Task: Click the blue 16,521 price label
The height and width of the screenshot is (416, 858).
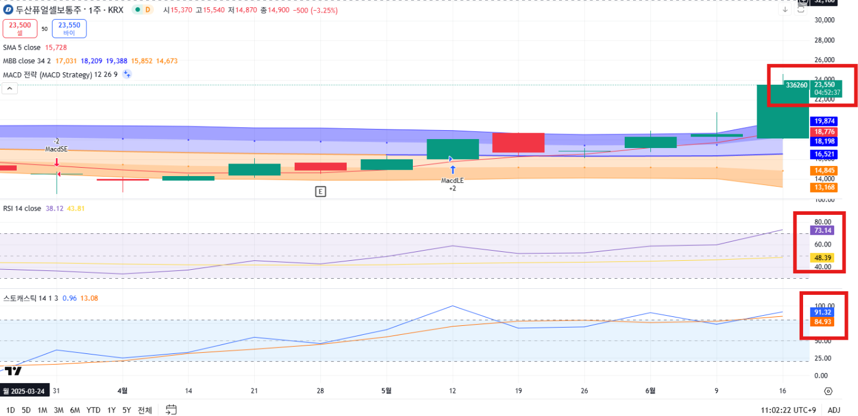Action: click(x=825, y=155)
